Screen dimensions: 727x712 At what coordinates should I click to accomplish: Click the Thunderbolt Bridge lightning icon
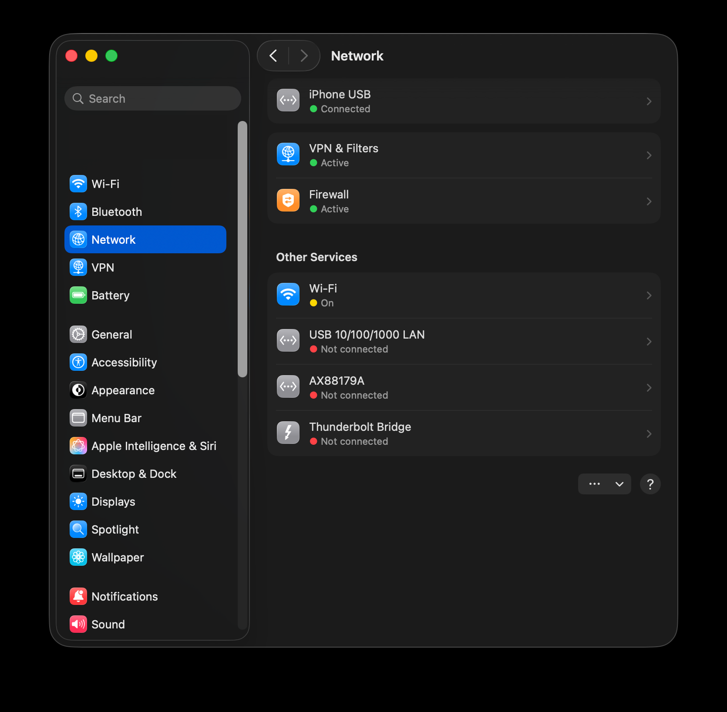(288, 433)
